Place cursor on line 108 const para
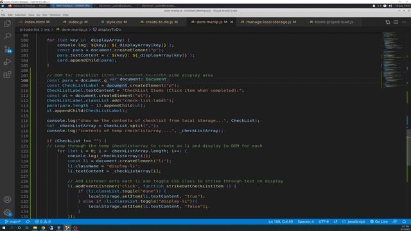This screenshot has height=231, width=411. pos(60,80)
